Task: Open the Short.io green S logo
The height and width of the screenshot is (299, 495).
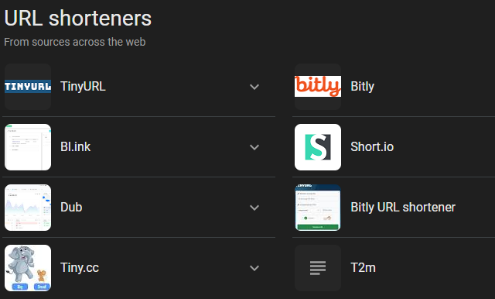Action: (x=318, y=147)
